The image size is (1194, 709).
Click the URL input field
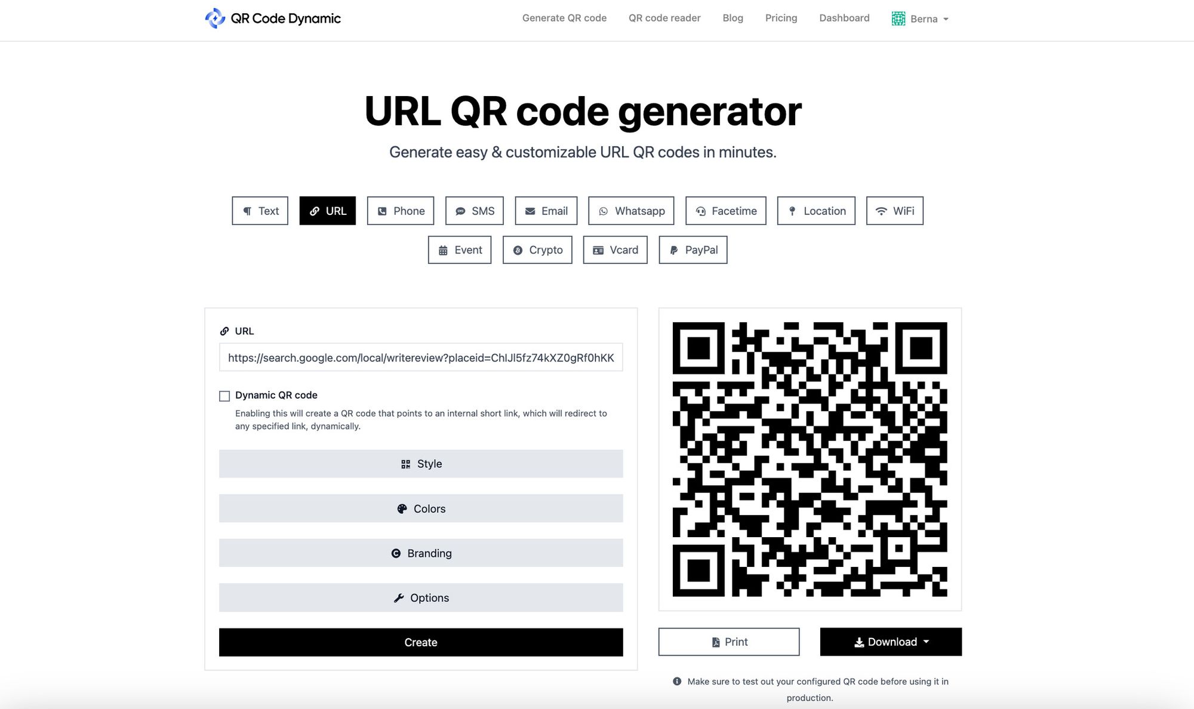pyautogui.click(x=420, y=357)
